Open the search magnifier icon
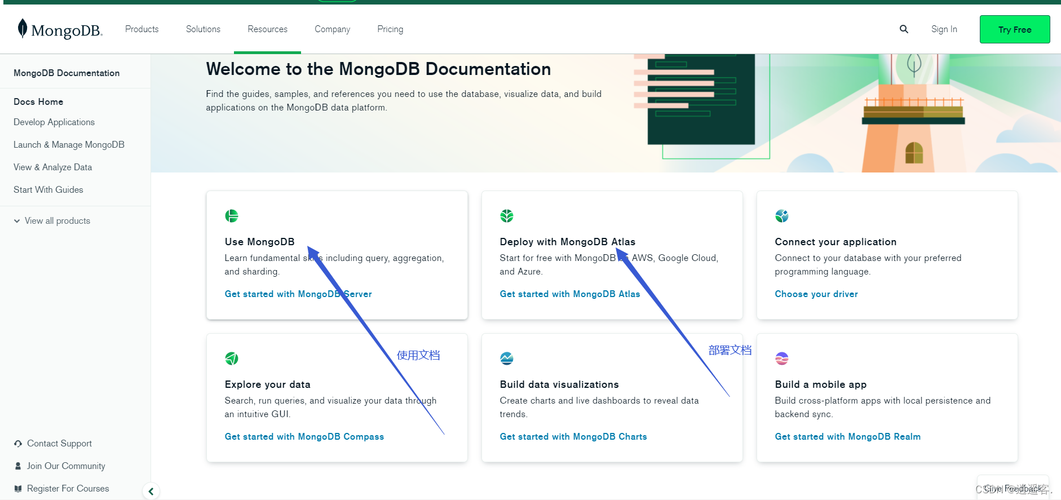The image size is (1061, 500). (904, 29)
